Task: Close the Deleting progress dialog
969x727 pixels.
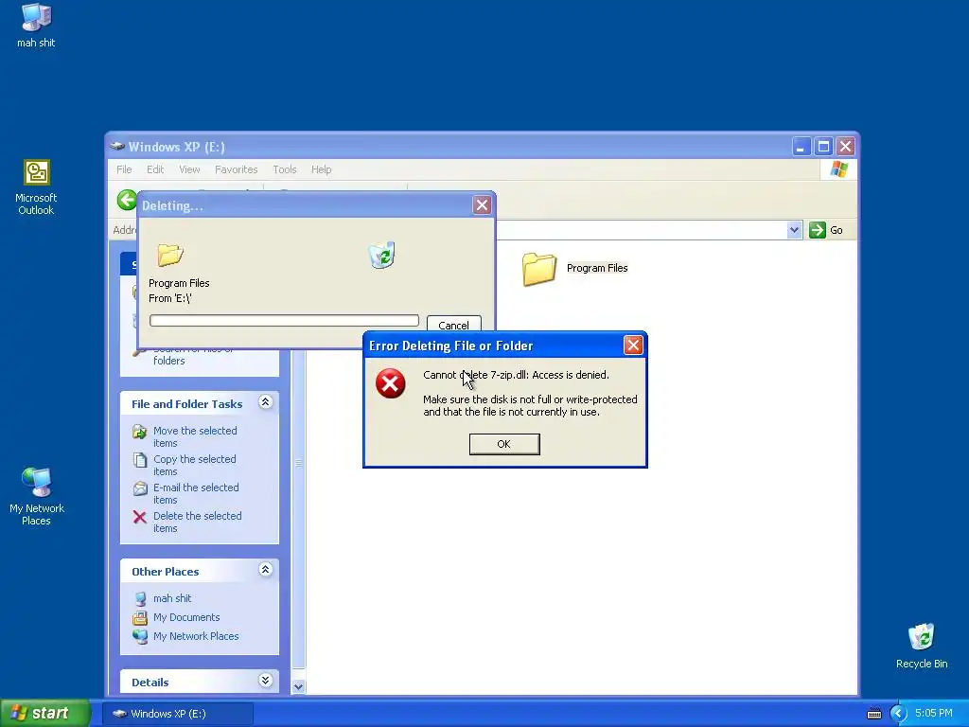Action: (x=482, y=204)
